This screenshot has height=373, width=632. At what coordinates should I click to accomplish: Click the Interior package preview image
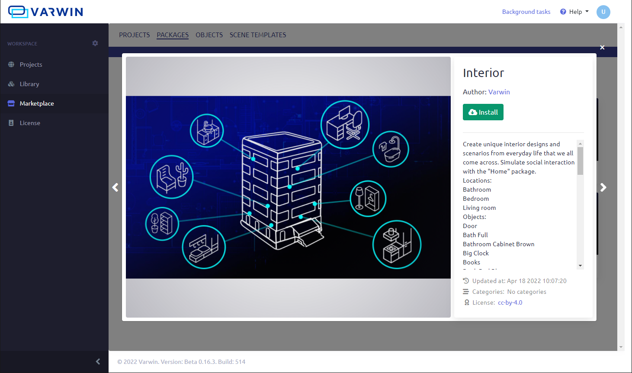tap(288, 187)
